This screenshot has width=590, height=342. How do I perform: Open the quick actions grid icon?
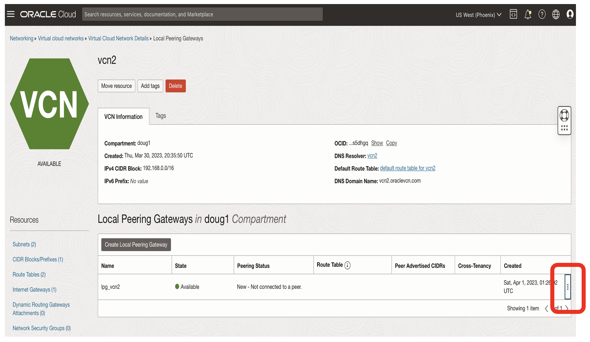[x=564, y=128]
